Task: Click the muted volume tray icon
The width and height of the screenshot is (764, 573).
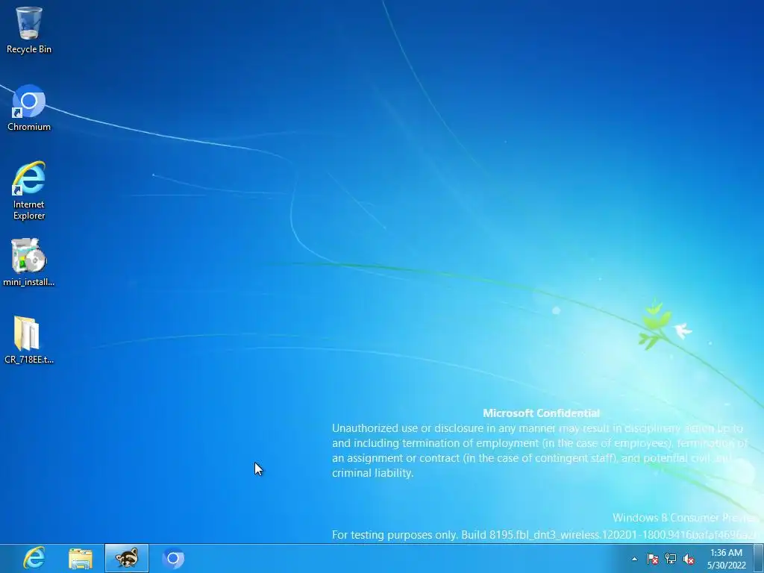Action: [689, 559]
